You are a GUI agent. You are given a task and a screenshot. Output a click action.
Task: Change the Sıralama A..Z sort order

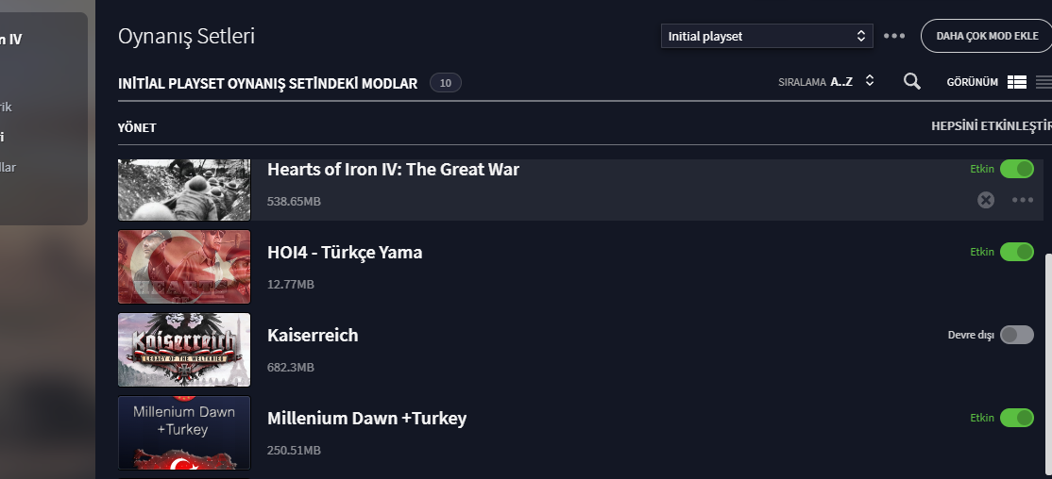point(826,82)
